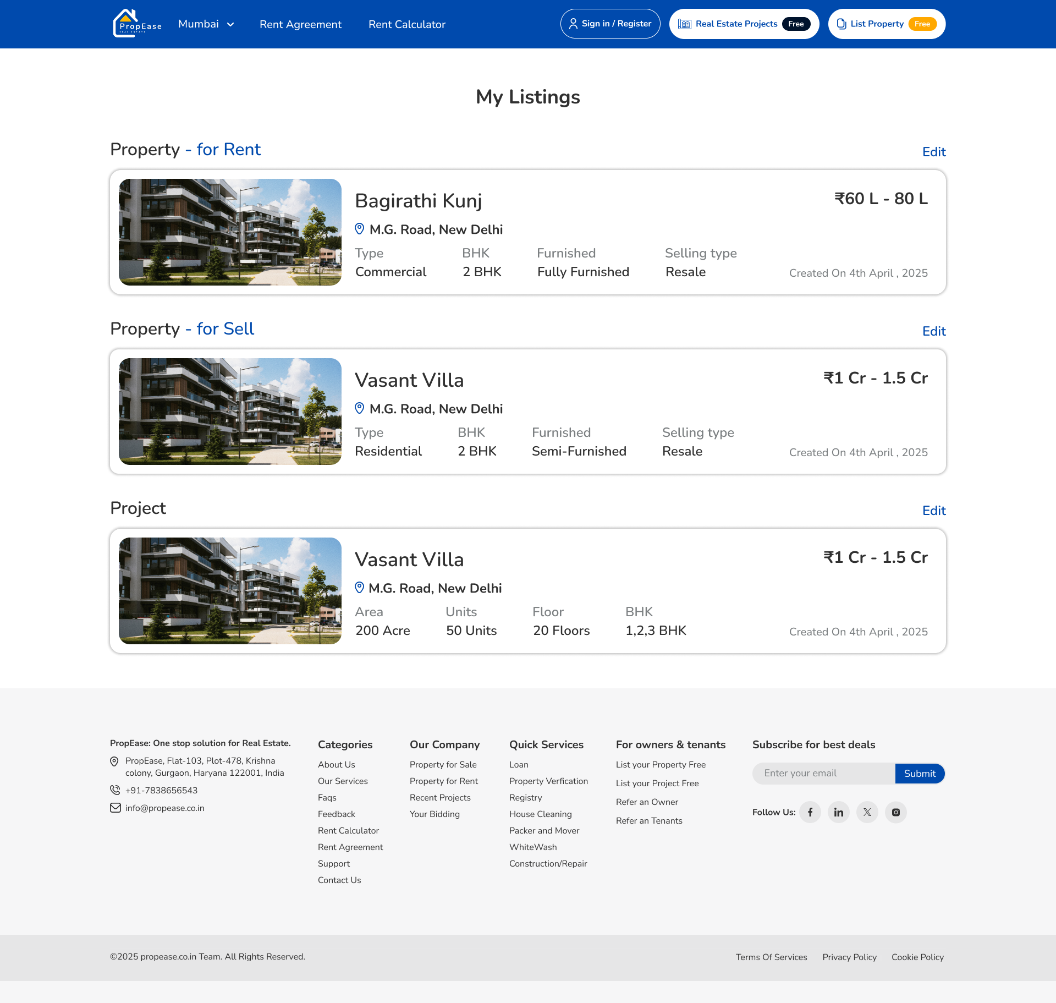Screen dimensions: 1056x1003
Task: Open Recent Projects footer link
Action: [x=440, y=798]
